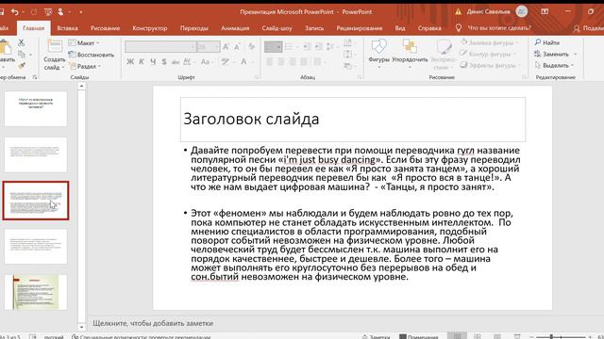The width and height of the screenshot is (604, 339).
Task: Switch to reading view icon in status bar
Action: [497, 336]
